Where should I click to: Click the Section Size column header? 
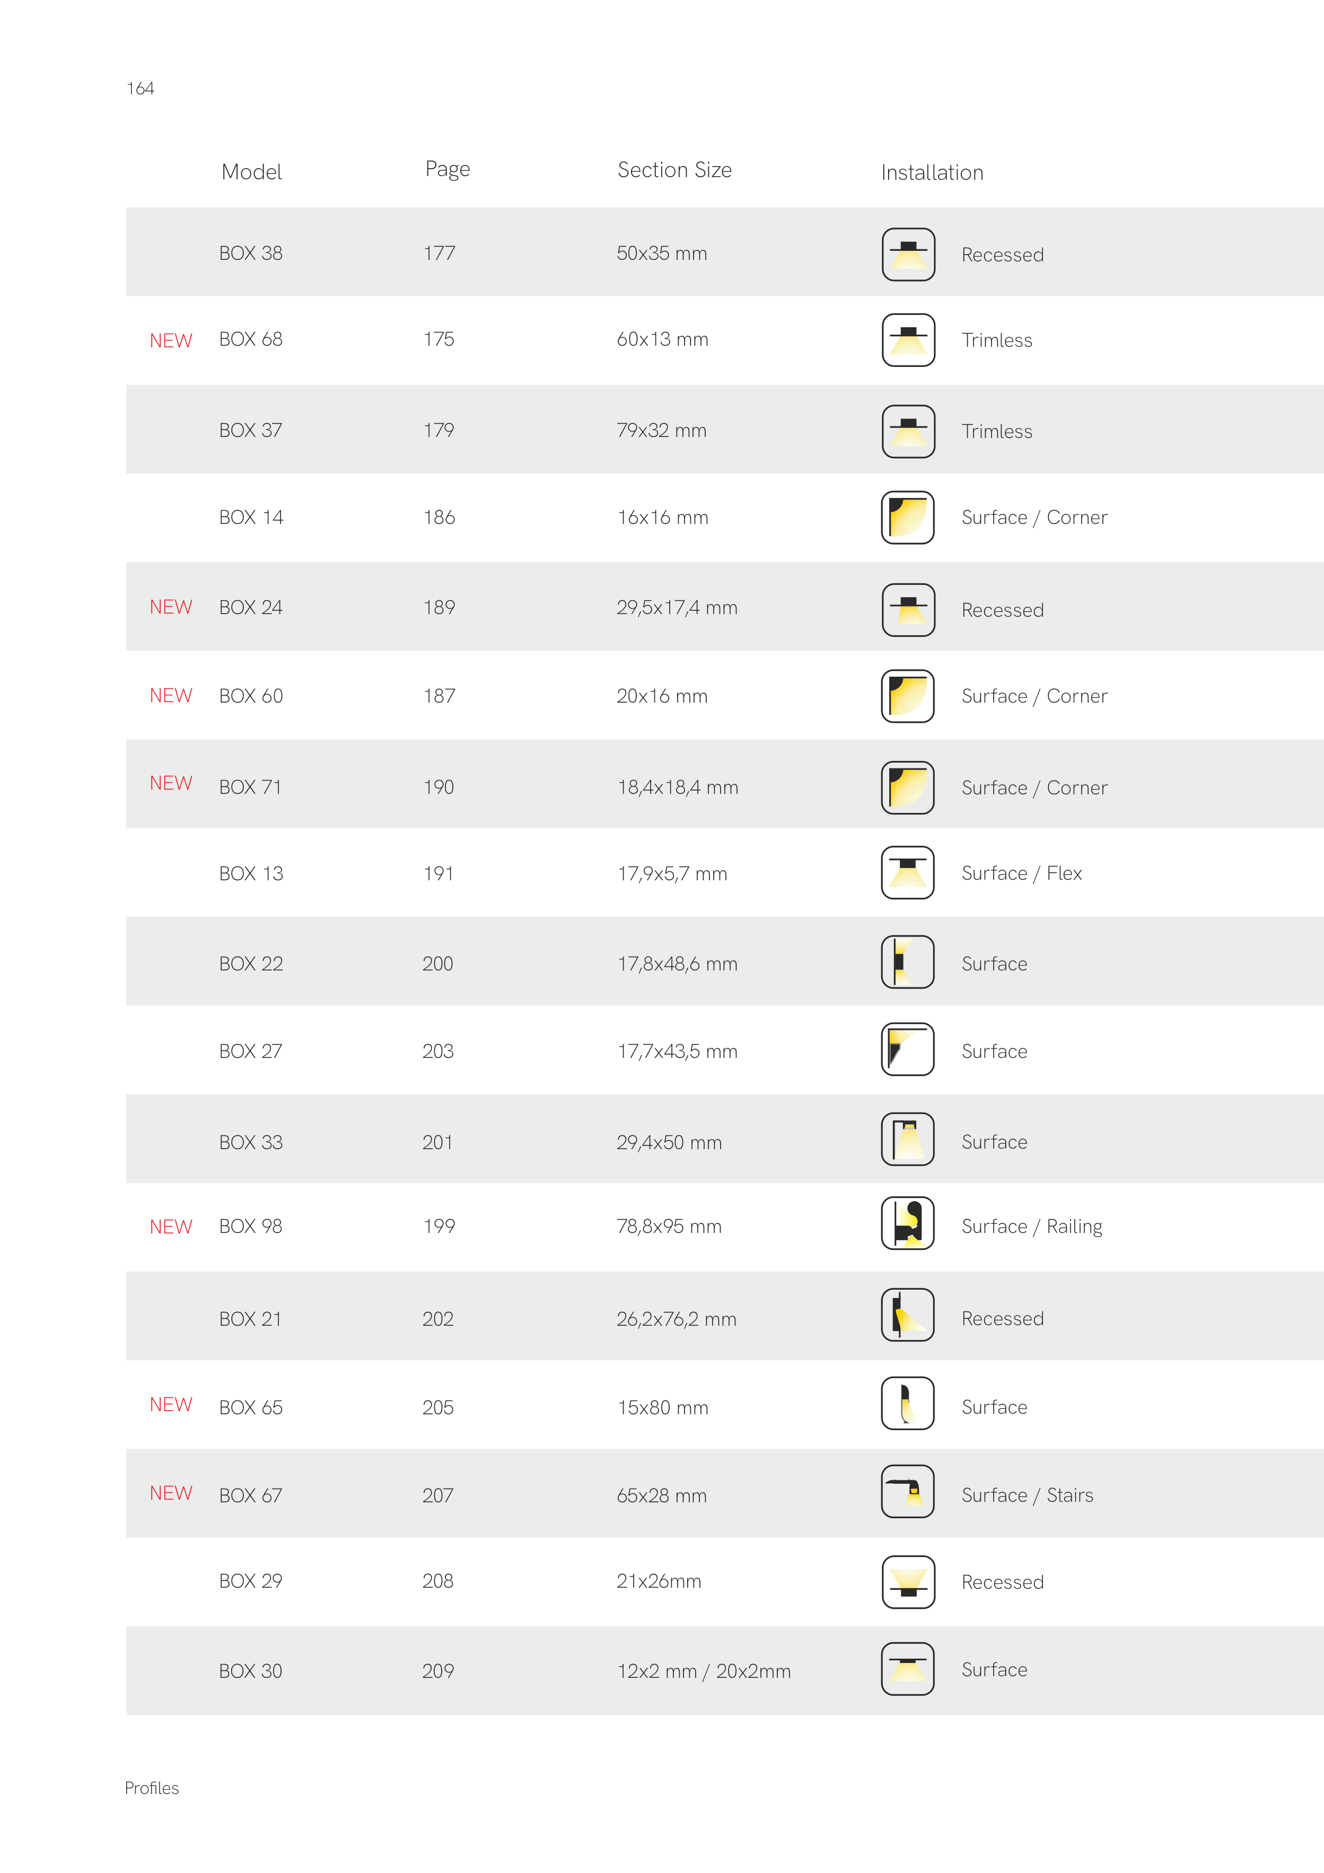click(674, 170)
